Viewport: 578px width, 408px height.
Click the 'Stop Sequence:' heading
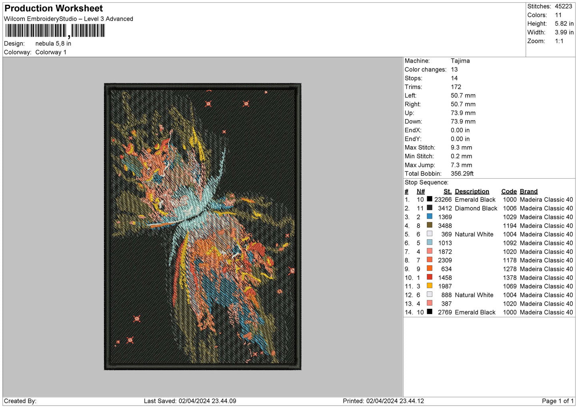[x=426, y=182]
